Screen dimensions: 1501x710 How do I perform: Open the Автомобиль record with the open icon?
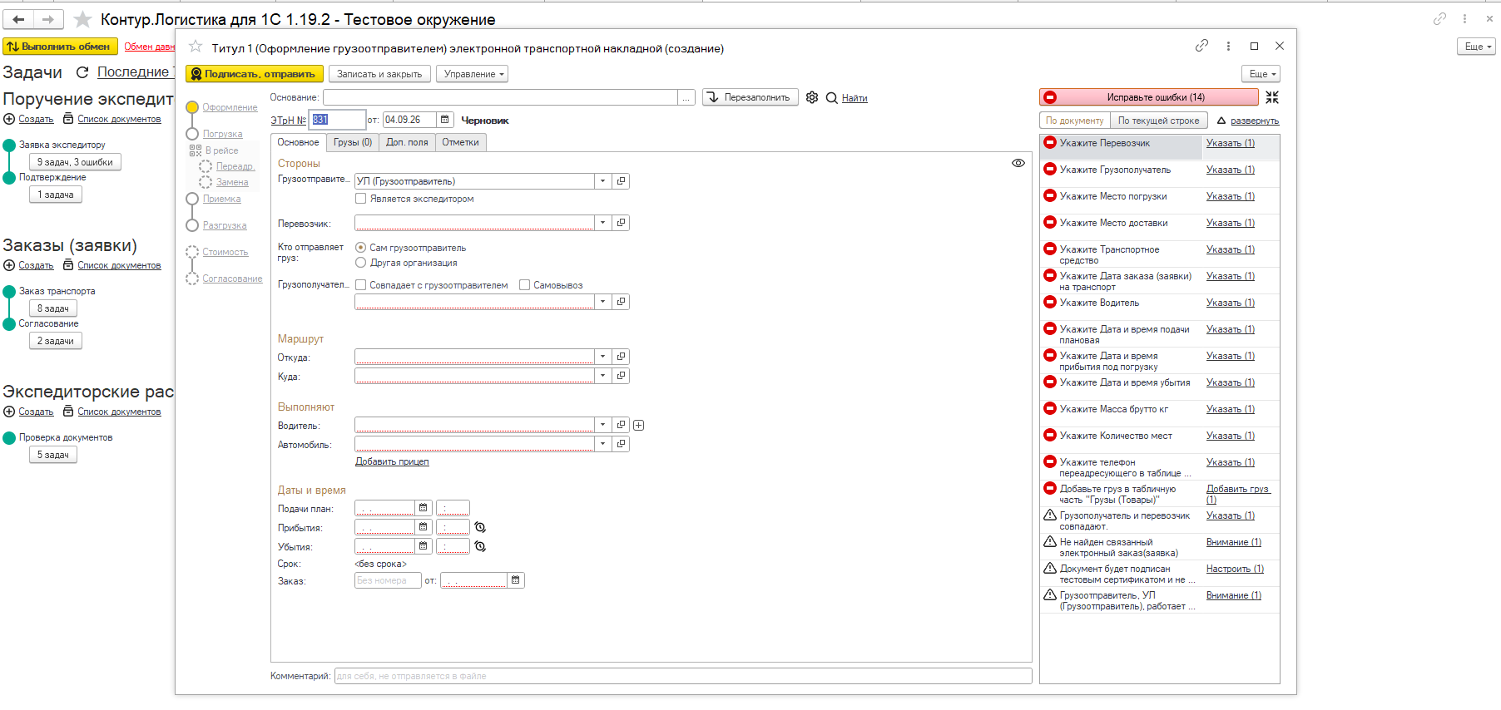coord(621,444)
